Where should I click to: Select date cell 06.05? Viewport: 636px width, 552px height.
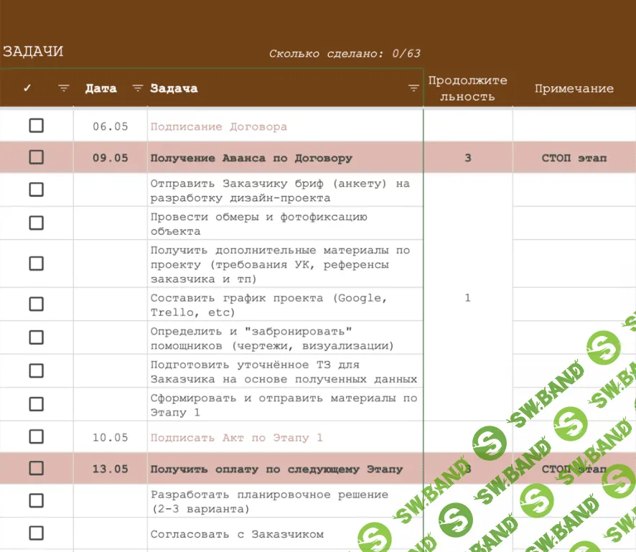[x=111, y=126]
